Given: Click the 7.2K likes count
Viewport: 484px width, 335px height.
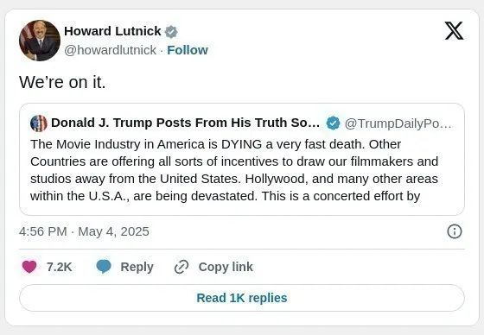Looking at the screenshot, I should pos(60,267).
